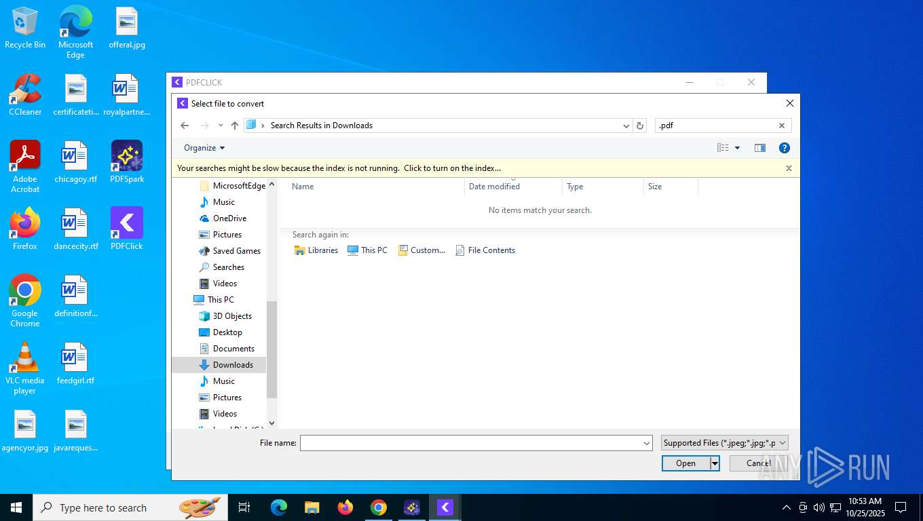Click the File name input field
Viewport: 923px width, 521px height.
pyautogui.click(x=471, y=443)
